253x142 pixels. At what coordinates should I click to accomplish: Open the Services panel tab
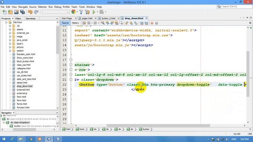[x=30, y=19]
